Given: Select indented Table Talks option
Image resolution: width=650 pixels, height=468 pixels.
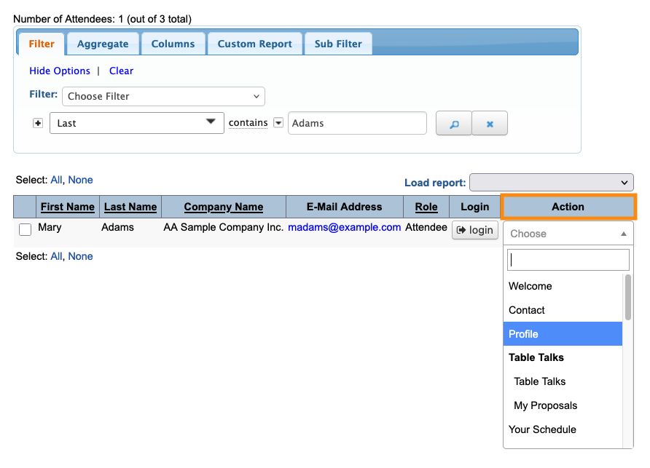Looking at the screenshot, I should (x=563, y=381).
